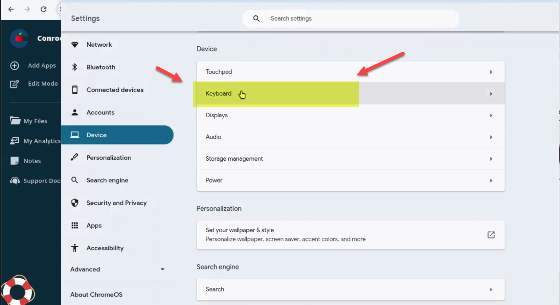
Task: Open Add Apps in left panel
Action: (42, 66)
